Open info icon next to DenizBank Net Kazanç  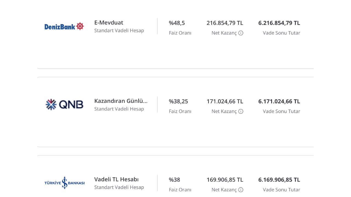click(x=241, y=33)
